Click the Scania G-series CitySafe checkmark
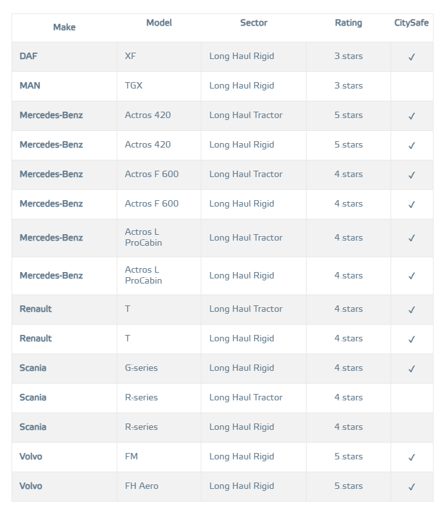447x512 pixels. 412,369
